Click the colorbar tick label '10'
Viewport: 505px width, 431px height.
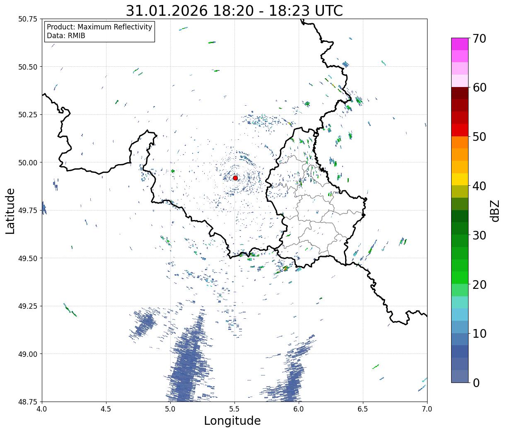tap(479, 333)
